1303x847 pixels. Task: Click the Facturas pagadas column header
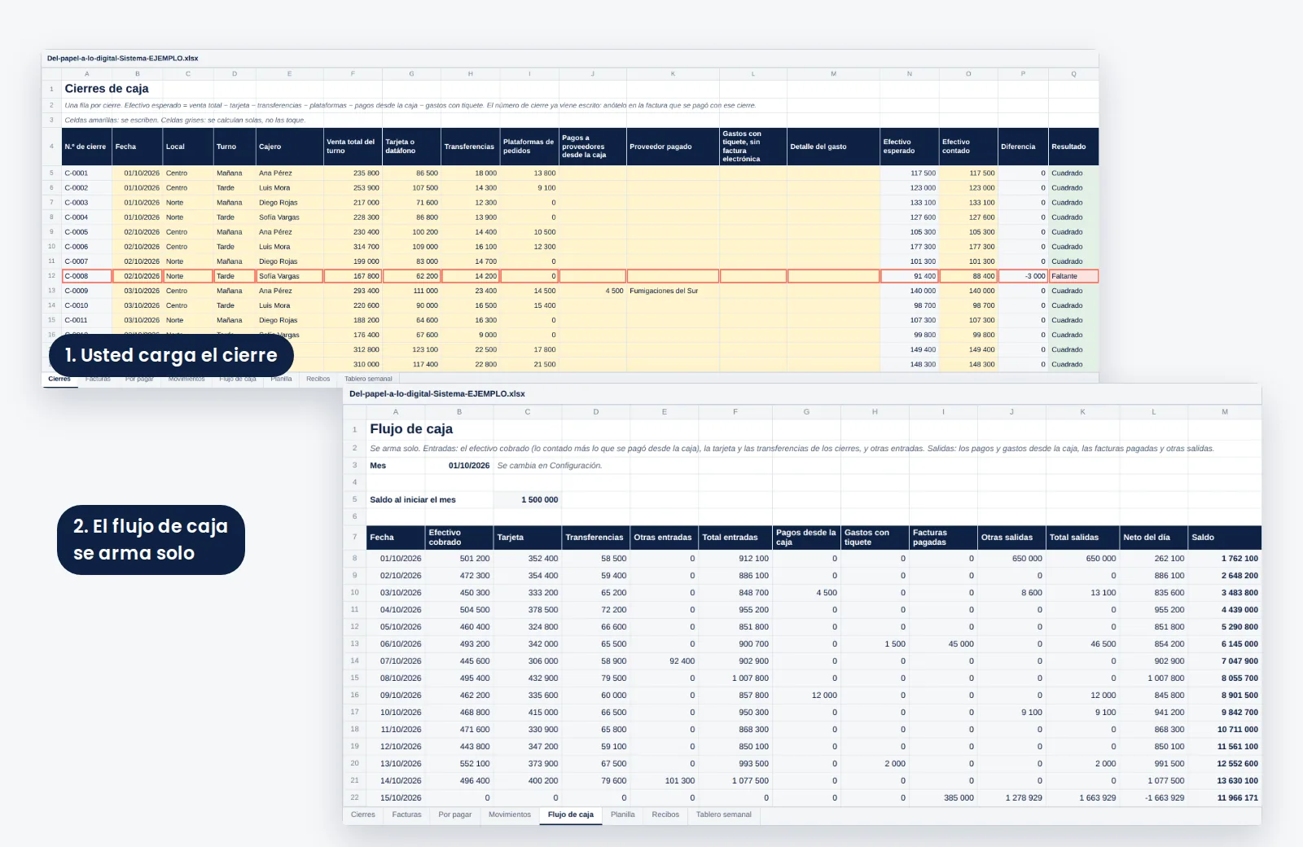[943, 538]
